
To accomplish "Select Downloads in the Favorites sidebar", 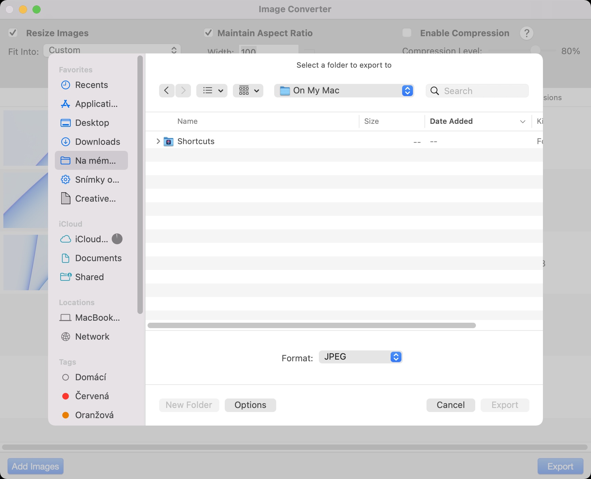I will [97, 142].
